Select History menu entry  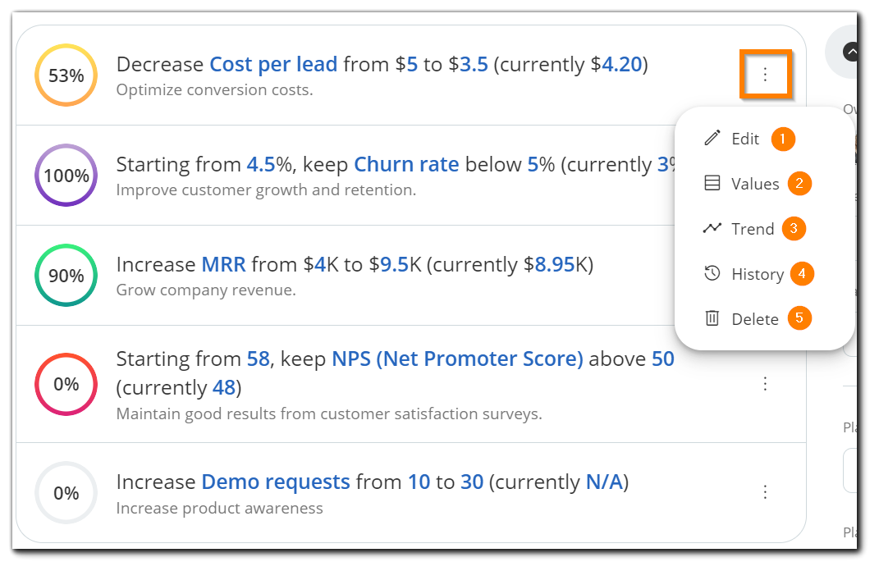(758, 274)
